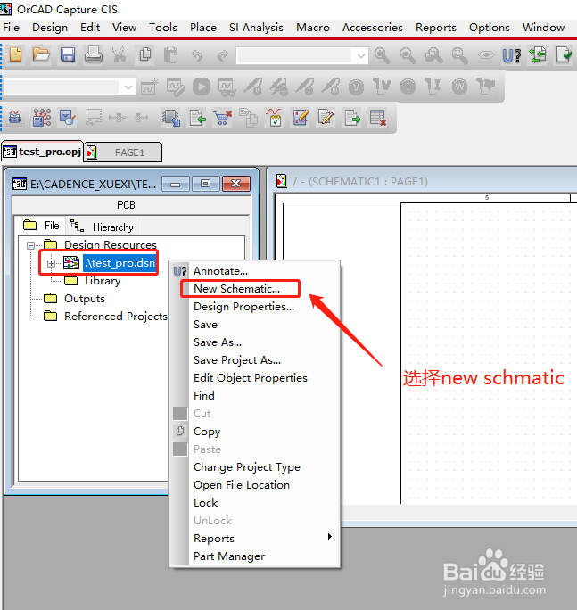Click the Cut scissors toolbar icon
577x610 pixels.
pyautogui.click(x=120, y=55)
